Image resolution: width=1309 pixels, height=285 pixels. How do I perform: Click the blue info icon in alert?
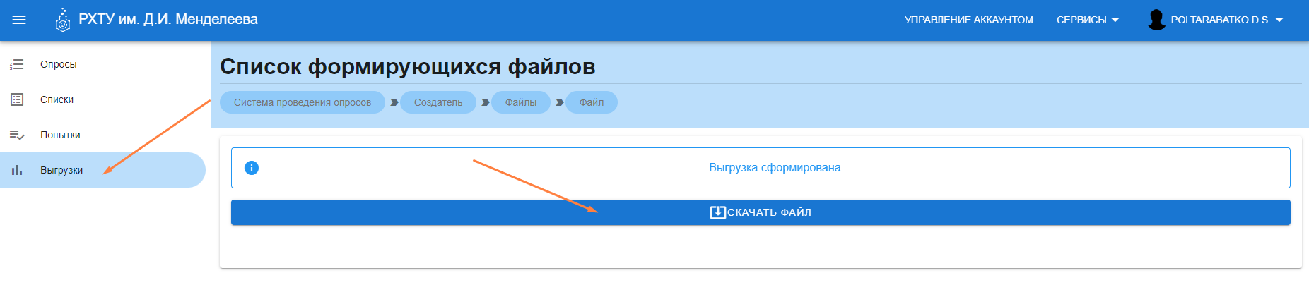[x=251, y=168]
